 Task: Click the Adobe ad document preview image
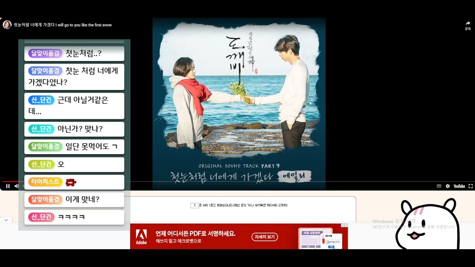pyautogui.click(x=320, y=238)
